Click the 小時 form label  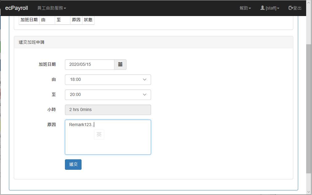click(x=51, y=109)
